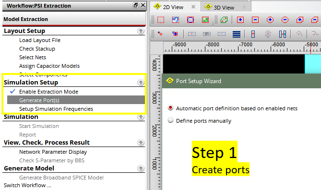Open Setup Simulation Frequencies
This screenshot has width=321, height=190.
click(56, 109)
